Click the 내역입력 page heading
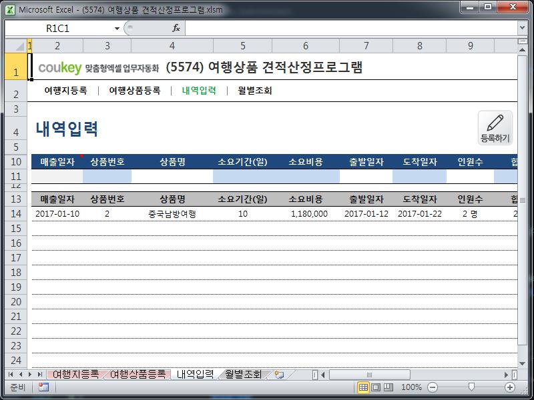 point(67,129)
